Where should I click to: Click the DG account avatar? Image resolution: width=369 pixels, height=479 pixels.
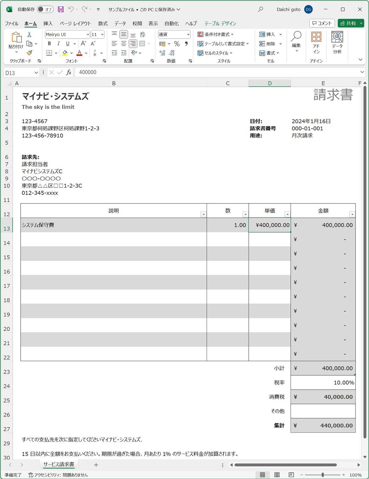pyautogui.click(x=308, y=9)
